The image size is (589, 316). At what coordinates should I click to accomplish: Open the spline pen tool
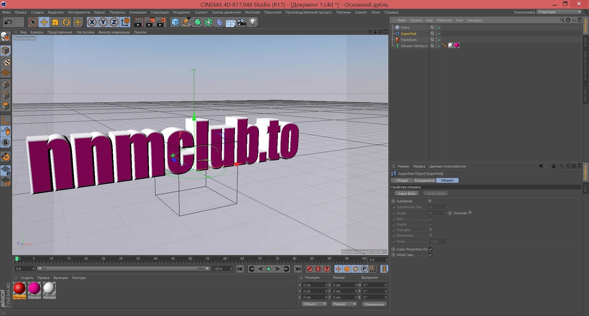[x=187, y=22]
